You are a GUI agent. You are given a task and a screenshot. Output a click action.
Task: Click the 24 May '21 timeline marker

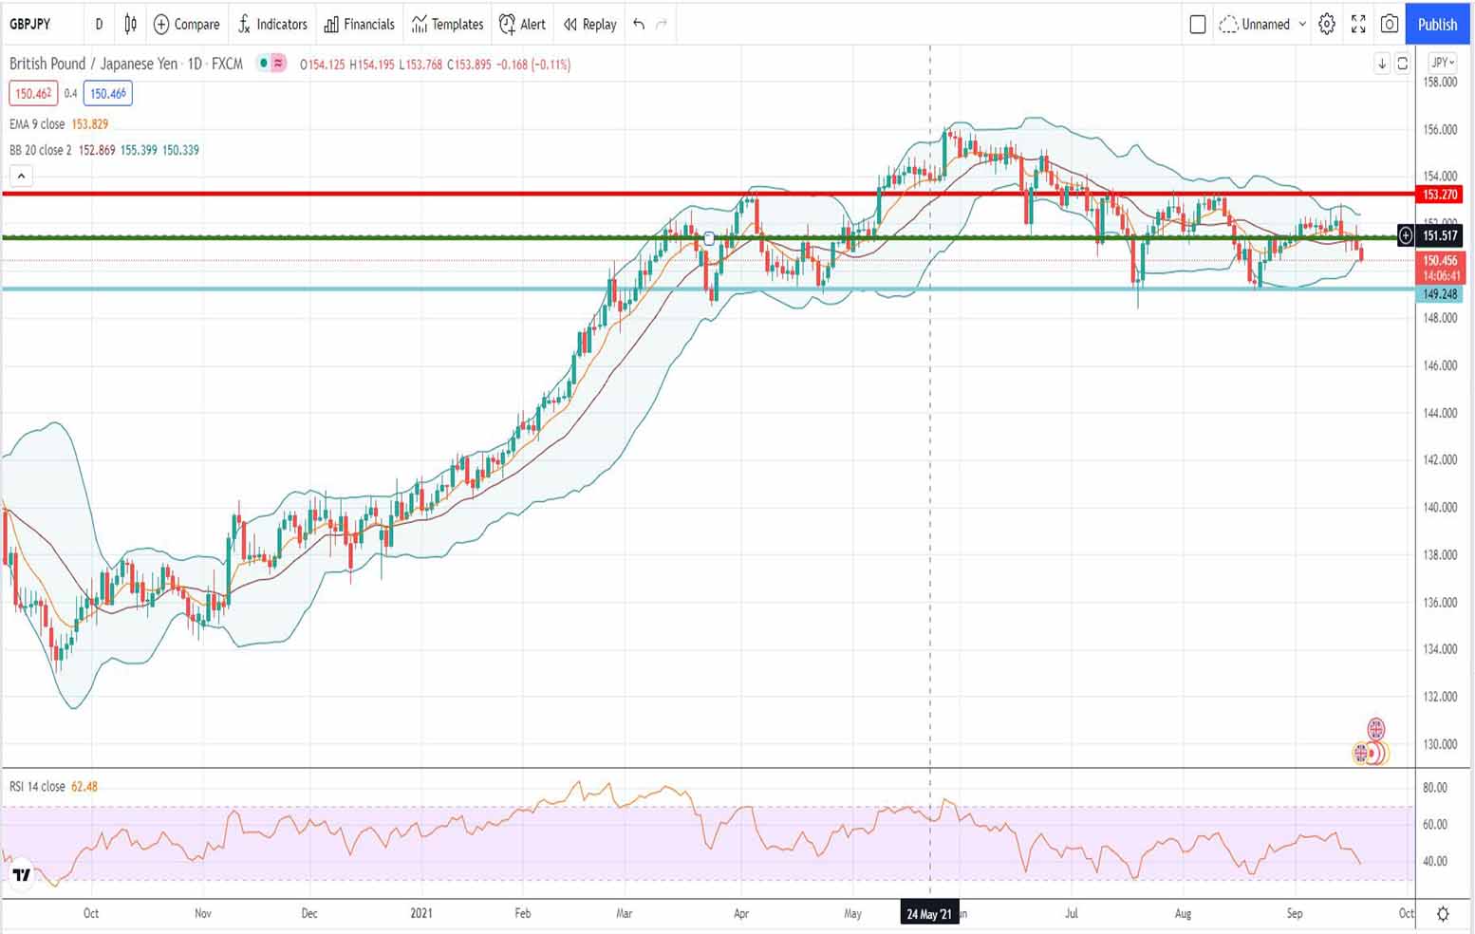click(930, 913)
